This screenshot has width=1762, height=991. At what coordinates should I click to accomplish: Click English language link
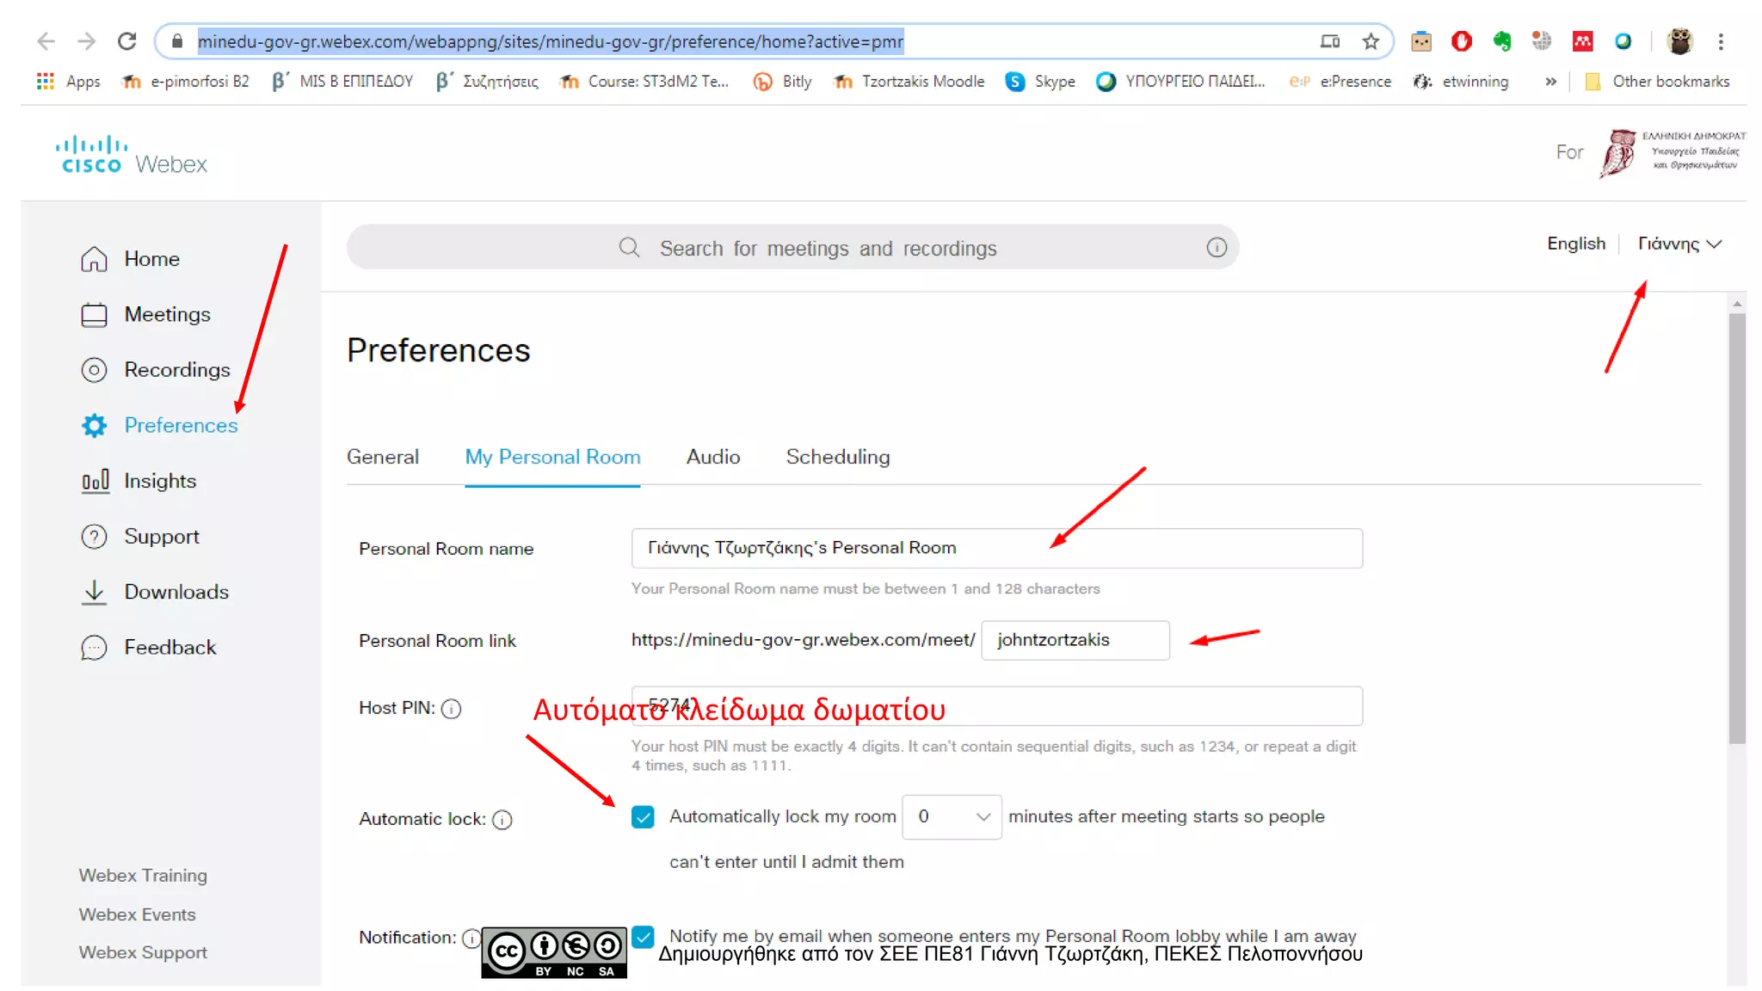click(1575, 244)
